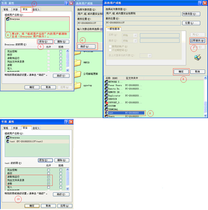This screenshot has width=208, height=210.
Task: Click the 位置(L)... button
Action: 191,23
